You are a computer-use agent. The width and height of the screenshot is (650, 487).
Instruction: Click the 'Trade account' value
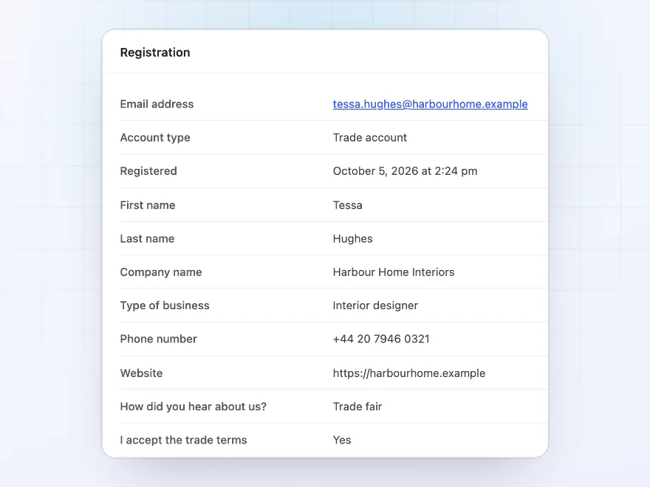pyautogui.click(x=370, y=137)
